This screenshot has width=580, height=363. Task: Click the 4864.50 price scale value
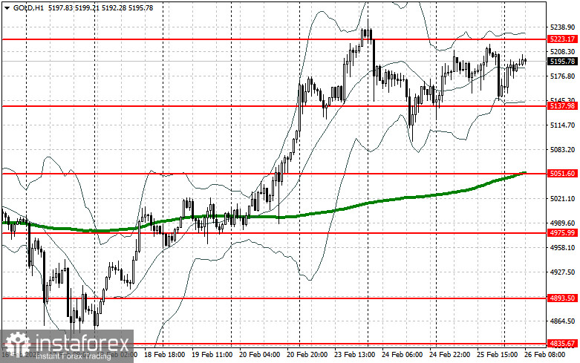coord(563,321)
